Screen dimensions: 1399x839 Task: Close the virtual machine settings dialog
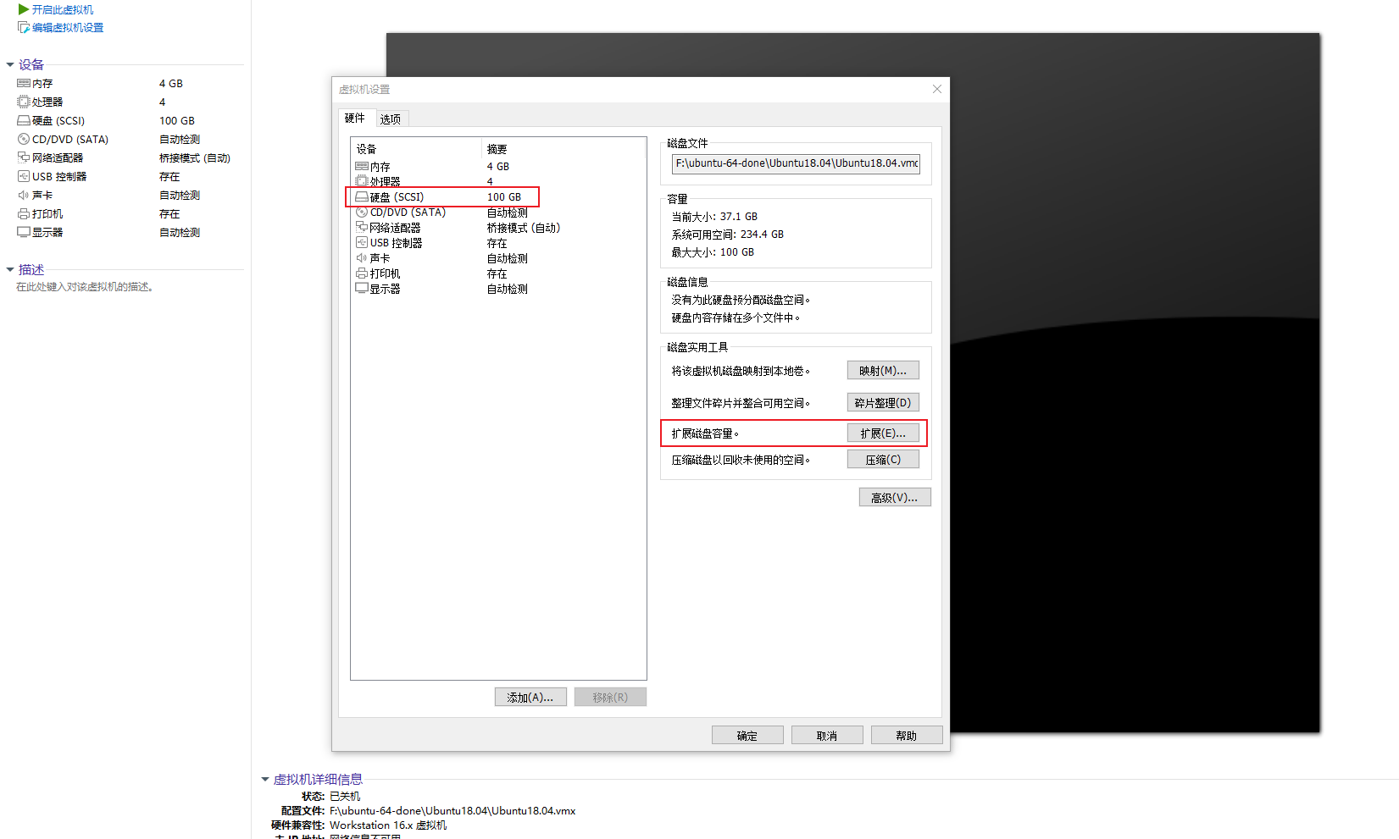937,89
